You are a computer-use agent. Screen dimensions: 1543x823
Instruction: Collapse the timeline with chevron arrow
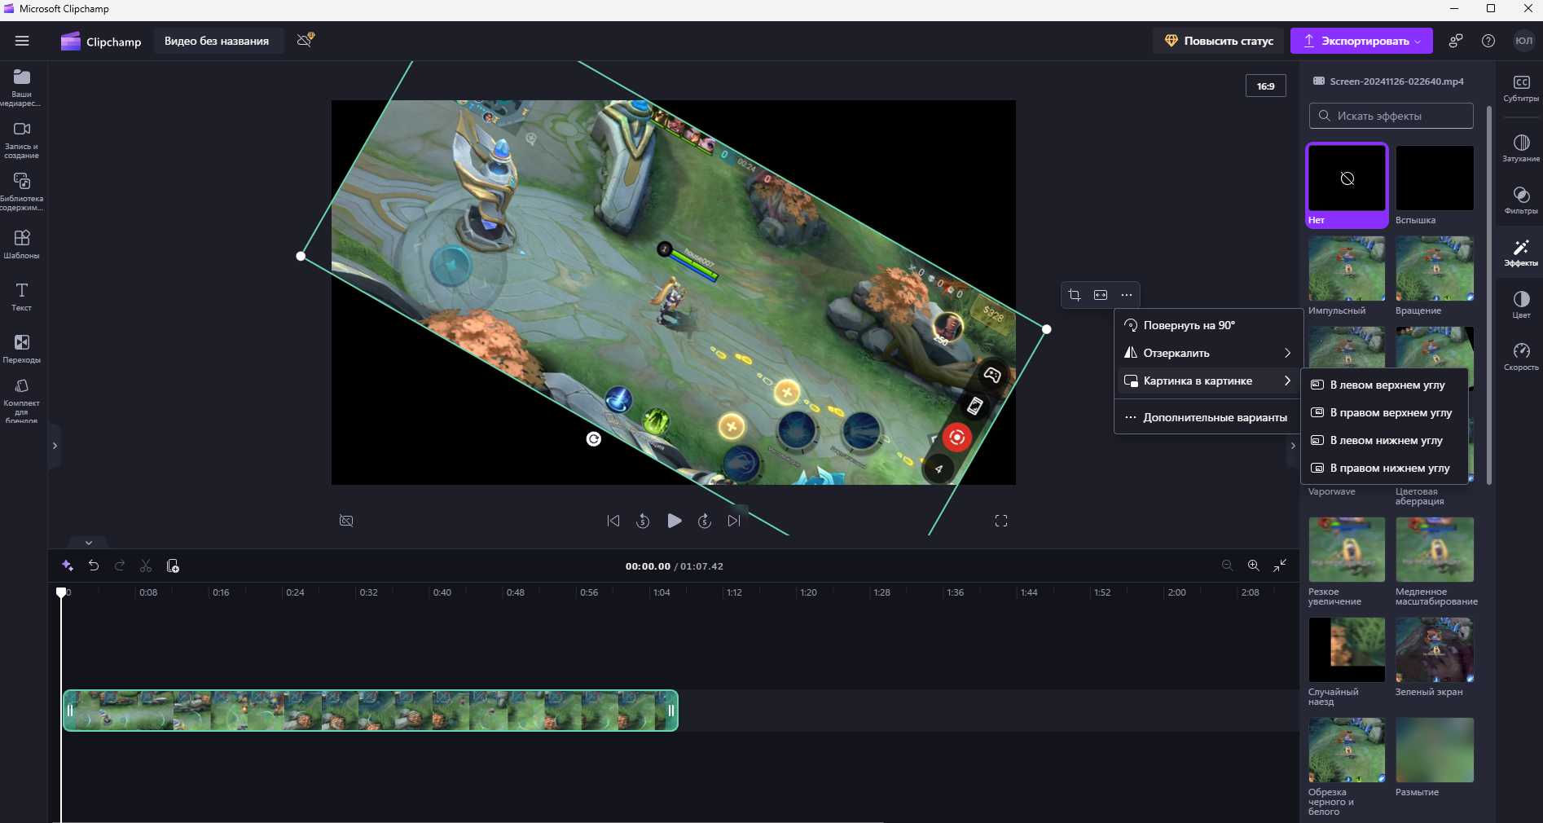(x=89, y=542)
